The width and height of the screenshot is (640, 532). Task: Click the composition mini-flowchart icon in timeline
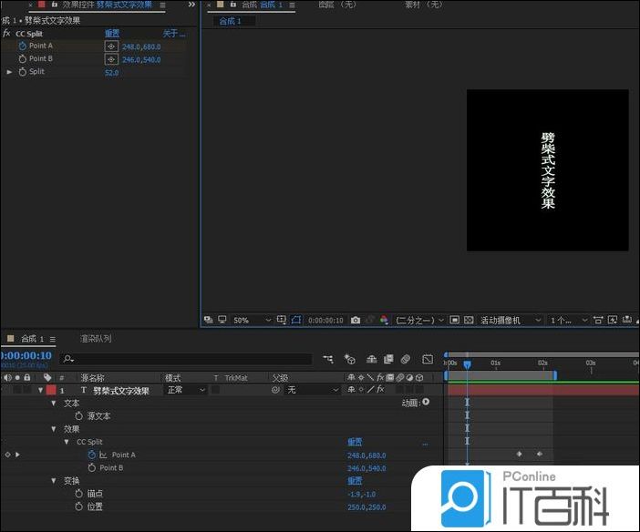pyautogui.click(x=327, y=360)
